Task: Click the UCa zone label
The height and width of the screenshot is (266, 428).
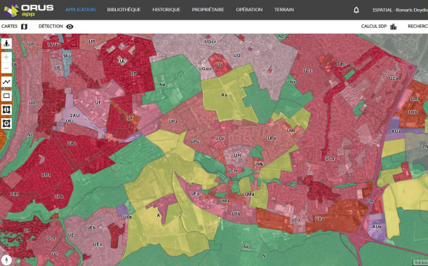Action: [x=330, y=158]
